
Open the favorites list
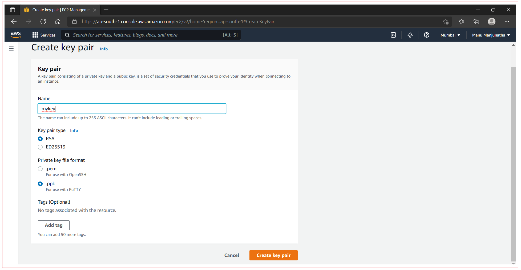coord(462,22)
